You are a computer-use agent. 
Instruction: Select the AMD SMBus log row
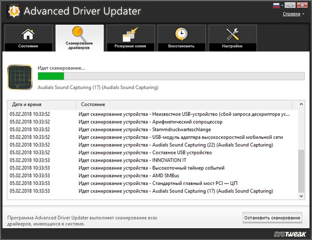point(153,176)
